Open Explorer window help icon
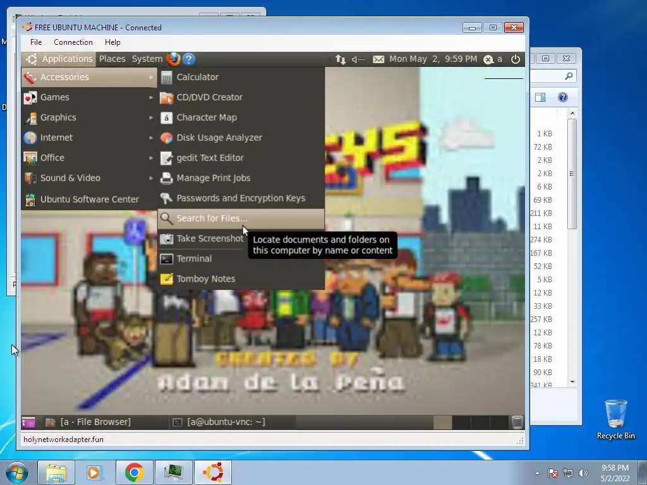 (563, 97)
